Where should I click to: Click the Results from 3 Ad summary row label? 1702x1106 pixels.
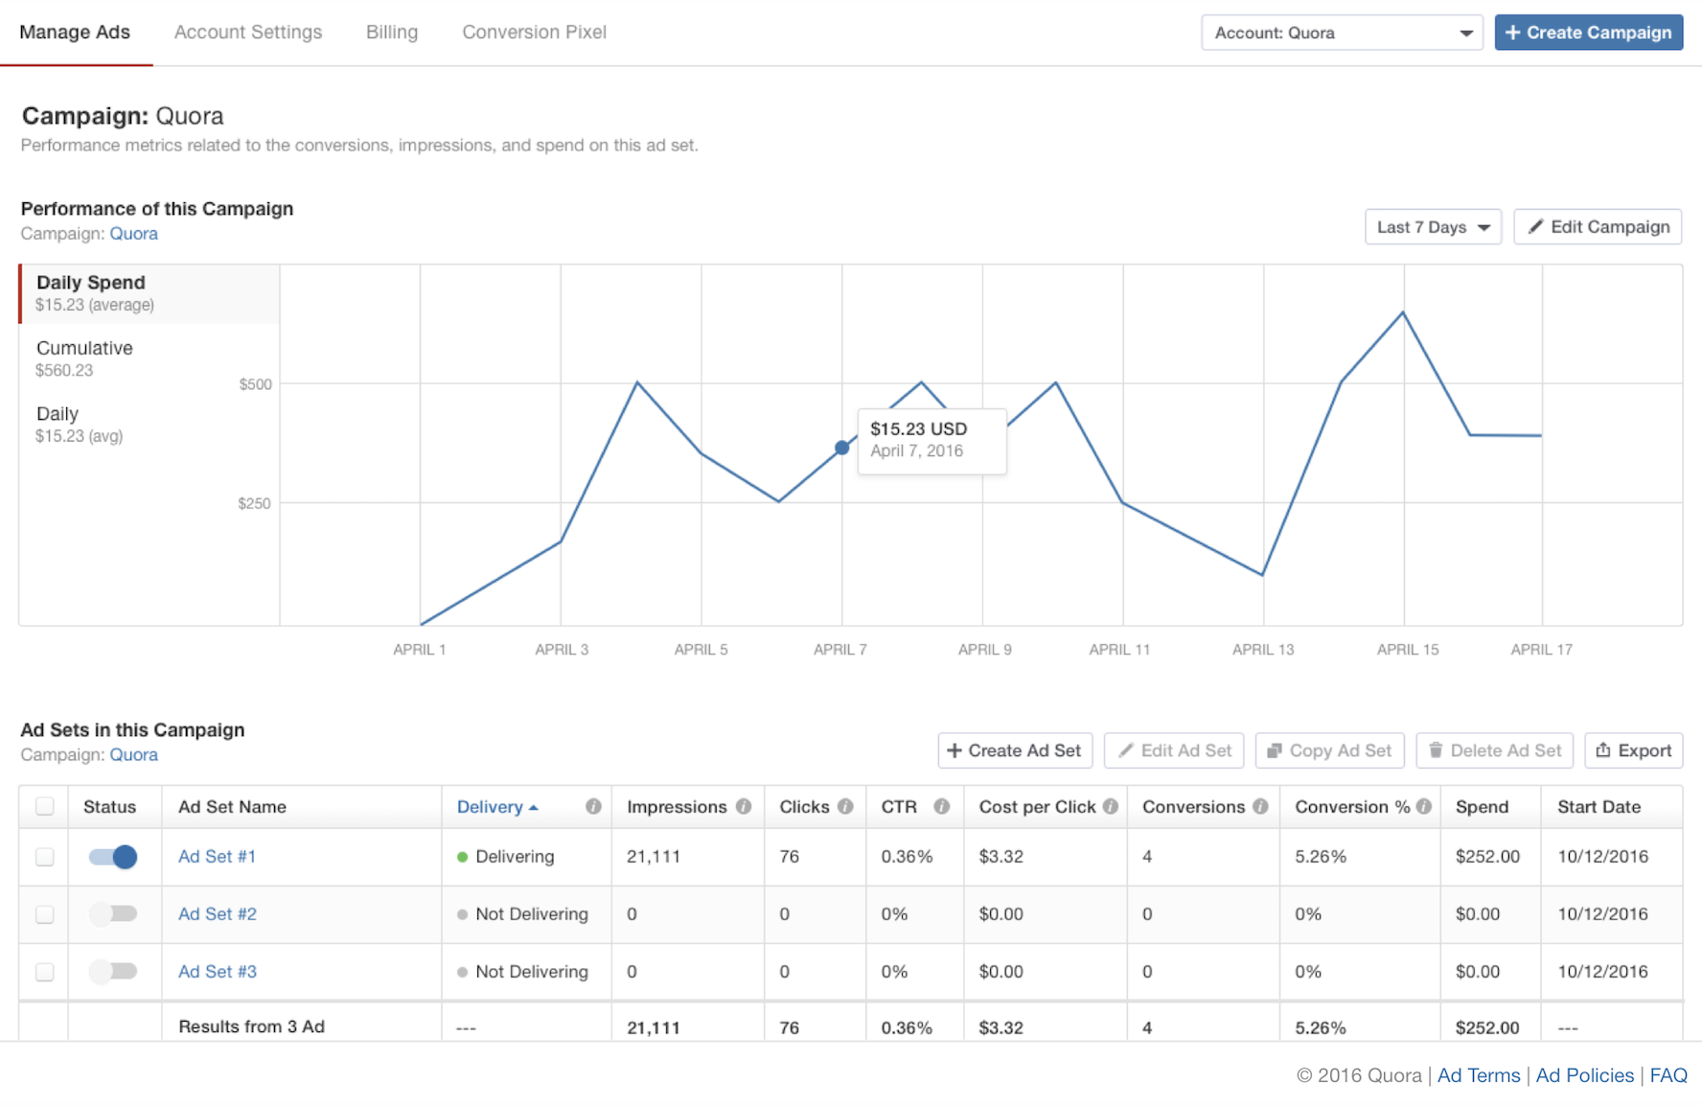[251, 1026]
